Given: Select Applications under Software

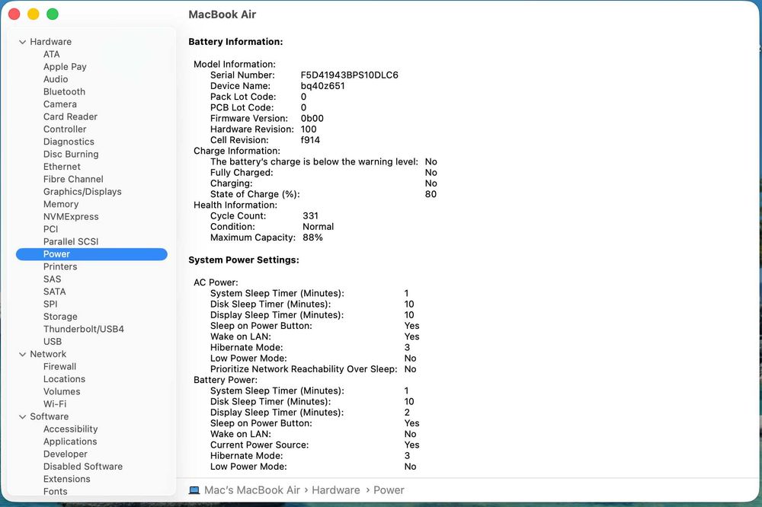Looking at the screenshot, I should [70, 442].
